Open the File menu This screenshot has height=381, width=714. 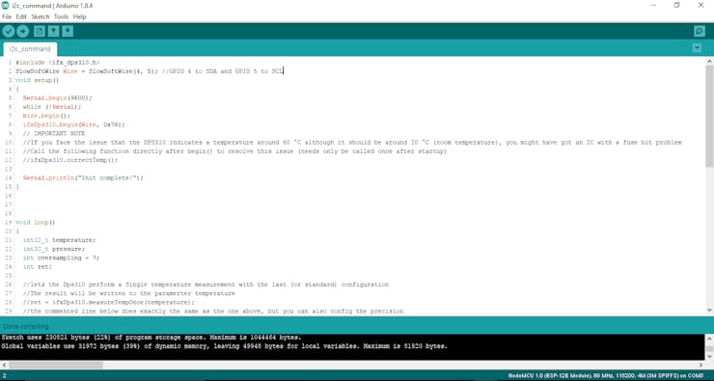(x=7, y=16)
